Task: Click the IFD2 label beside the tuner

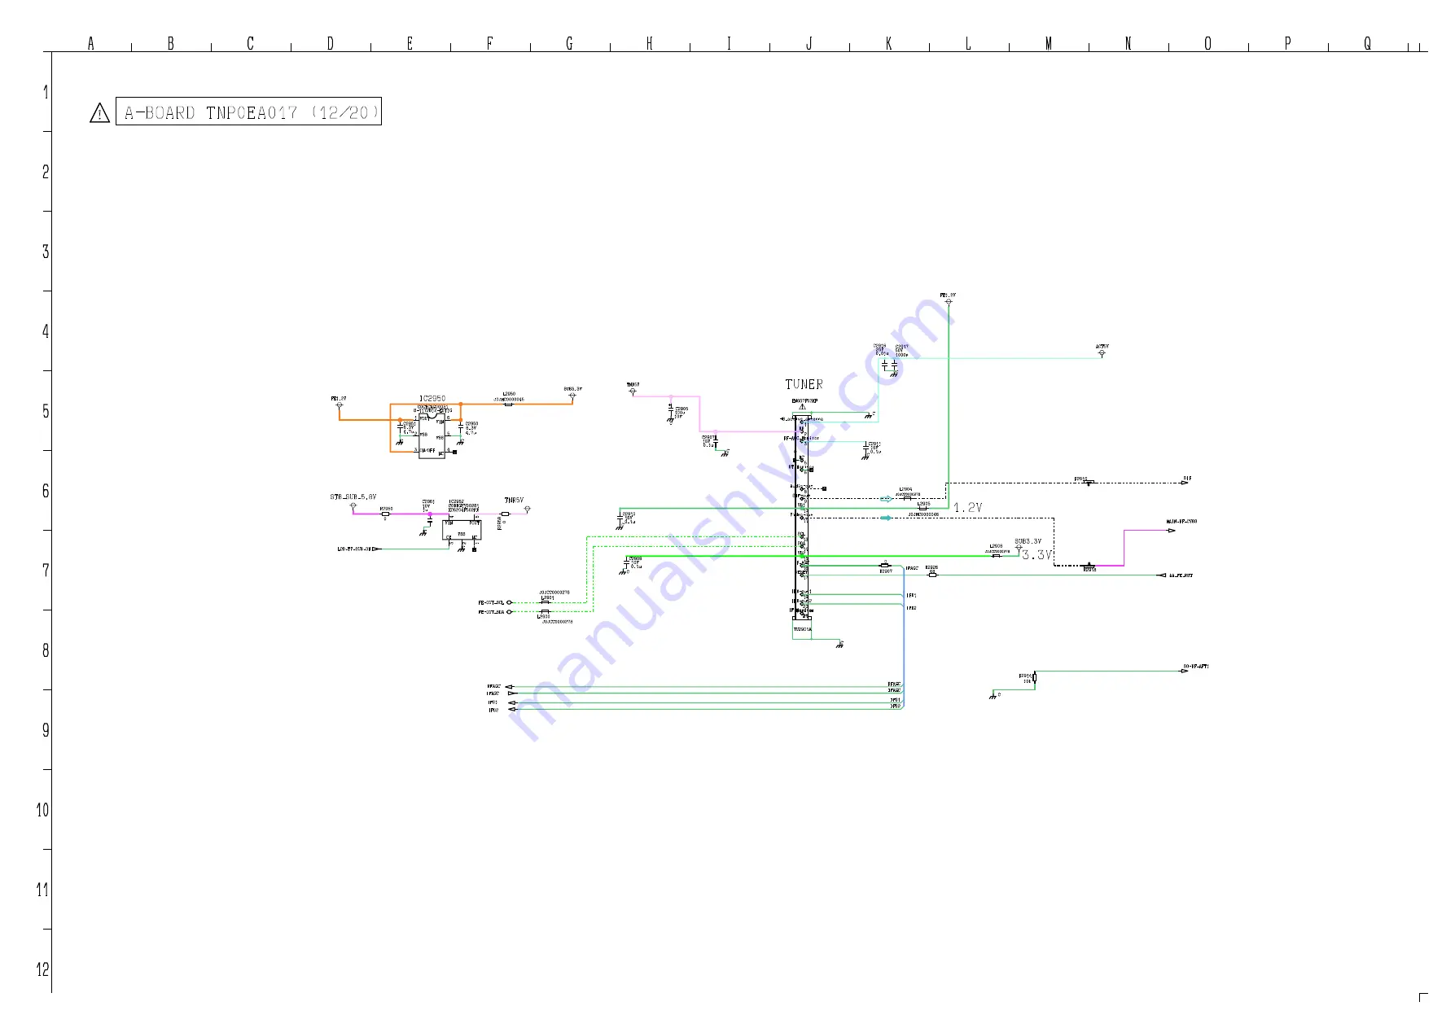Action: coord(911,608)
